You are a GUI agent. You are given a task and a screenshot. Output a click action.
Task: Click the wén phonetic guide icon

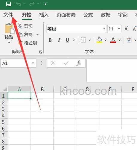click(x=129, y=40)
